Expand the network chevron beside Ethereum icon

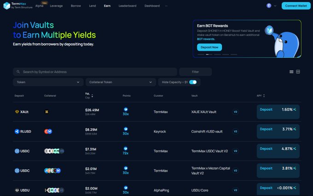coord(275,6)
